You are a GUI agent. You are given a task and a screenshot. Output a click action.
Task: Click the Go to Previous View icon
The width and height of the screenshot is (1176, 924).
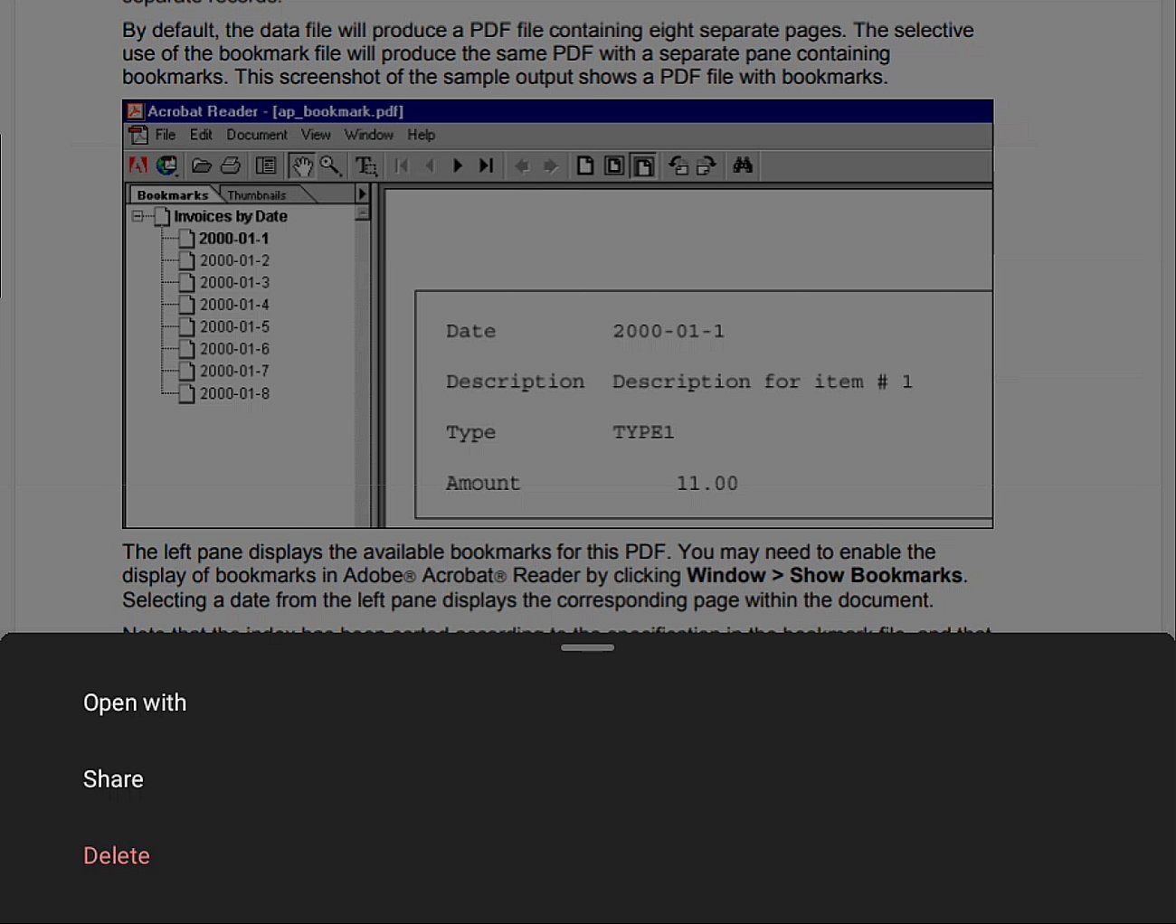(522, 165)
